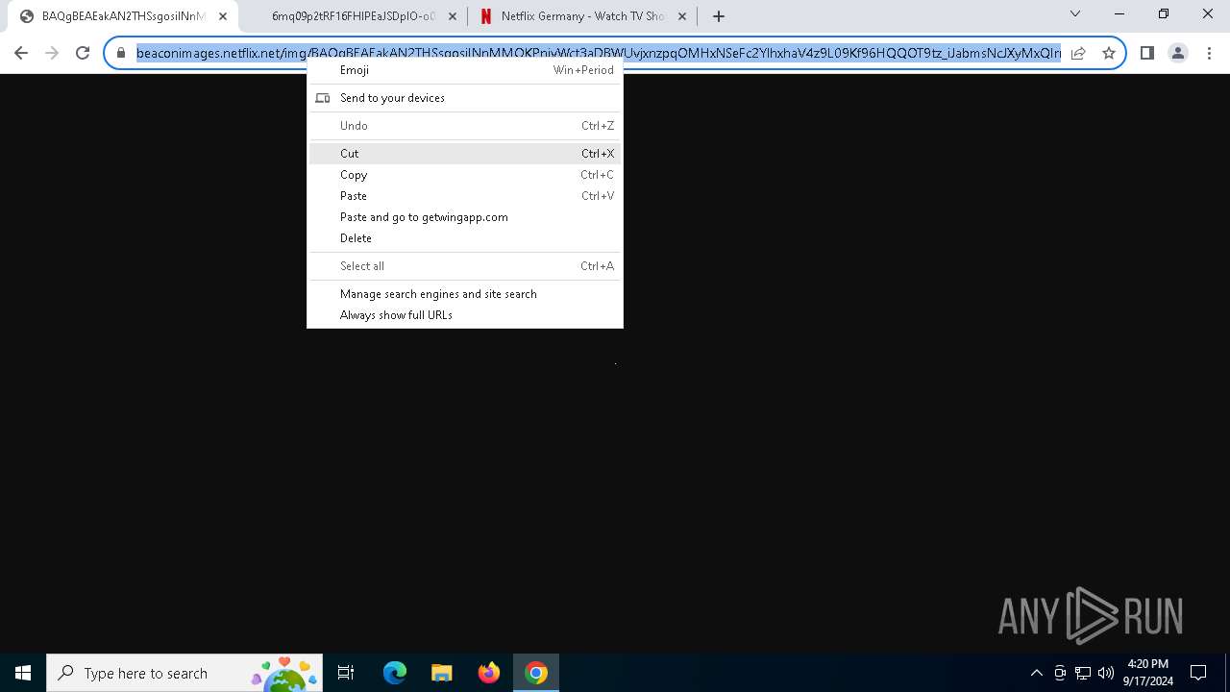The image size is (1230, 692).
Task: Select Send to your devices
Action: coord(465,98)
